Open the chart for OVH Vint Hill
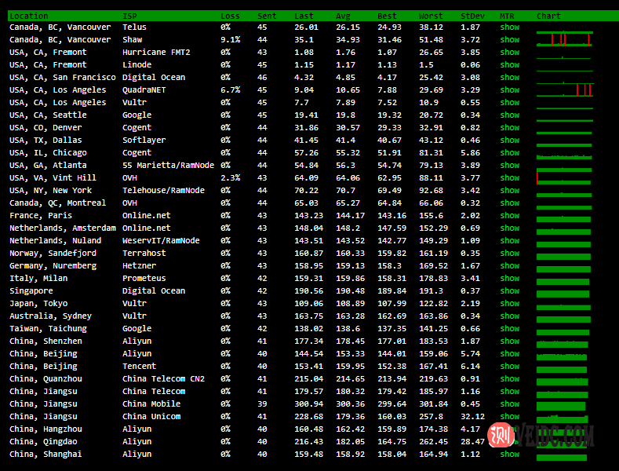The image size is (619, 471). coord(564,178)
